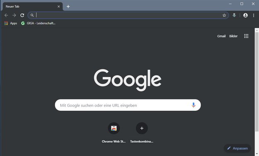Open the Gmail link

(x=221, y=36)
